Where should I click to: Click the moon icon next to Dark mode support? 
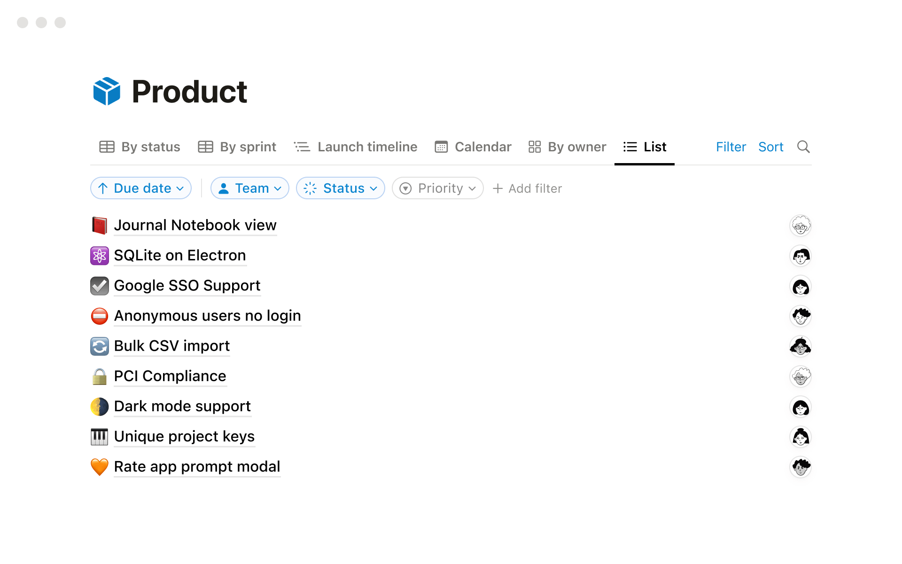tap(99, 406)
